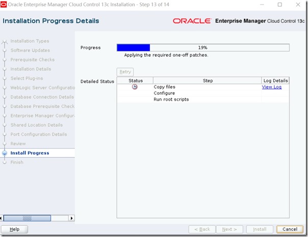Click the Install Progress step bullet icon

pyautogui.click(x=5, y=153)
